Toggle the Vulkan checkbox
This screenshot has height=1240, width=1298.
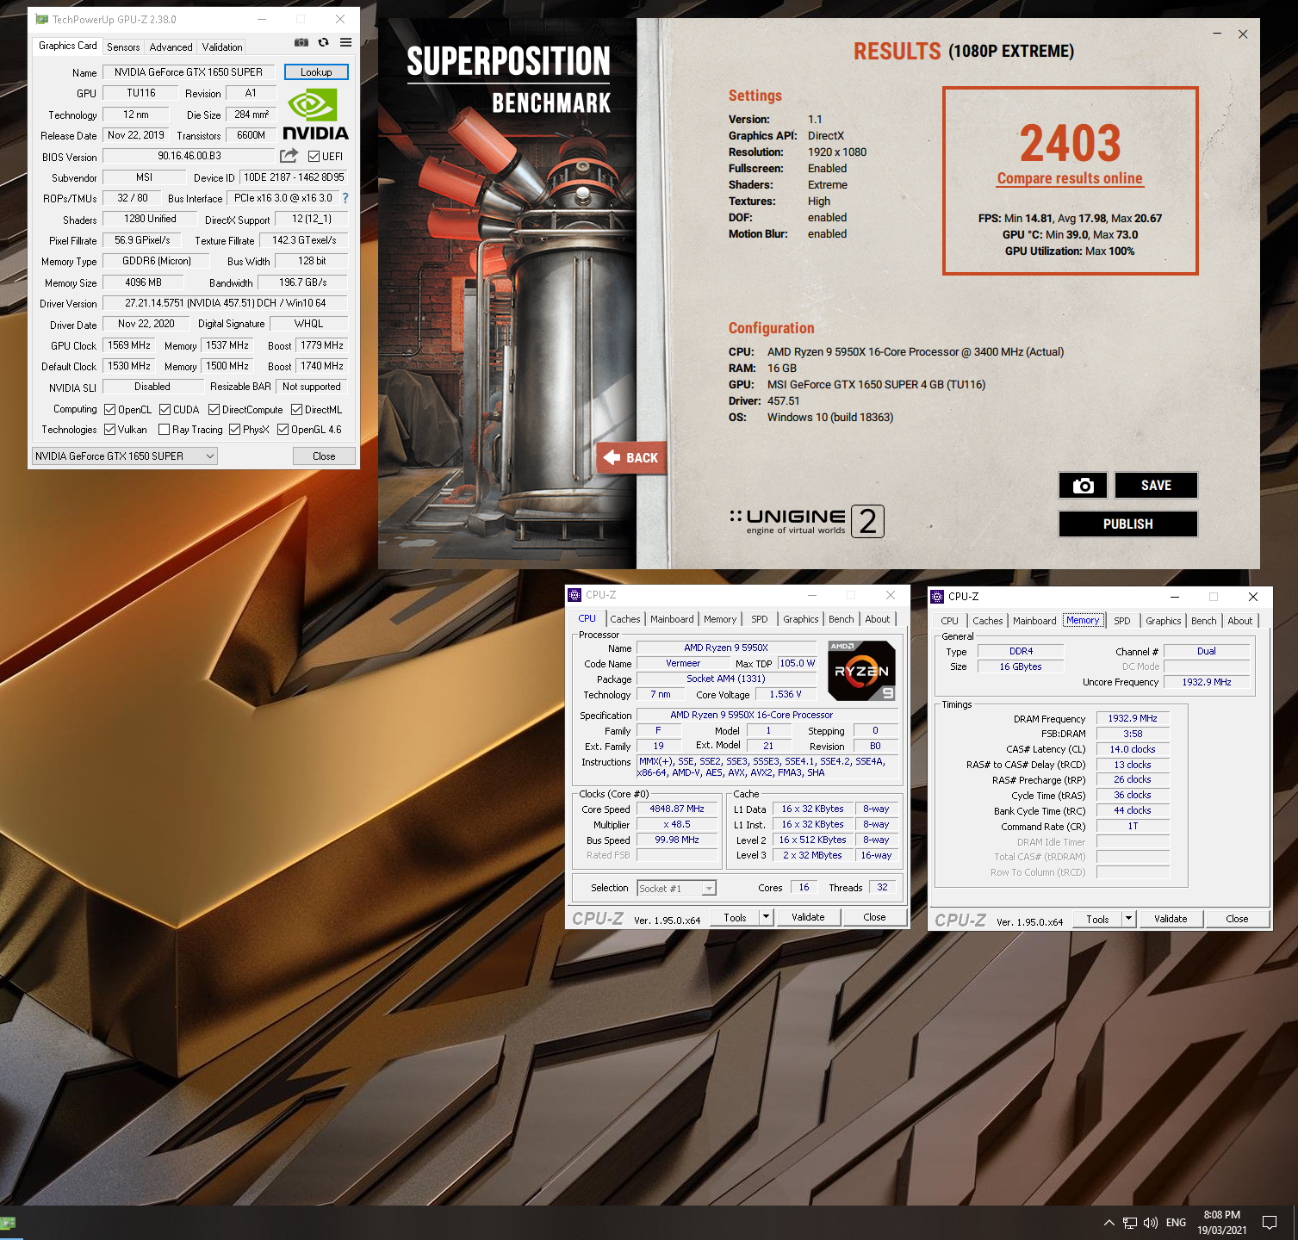[x=109, y=429]
